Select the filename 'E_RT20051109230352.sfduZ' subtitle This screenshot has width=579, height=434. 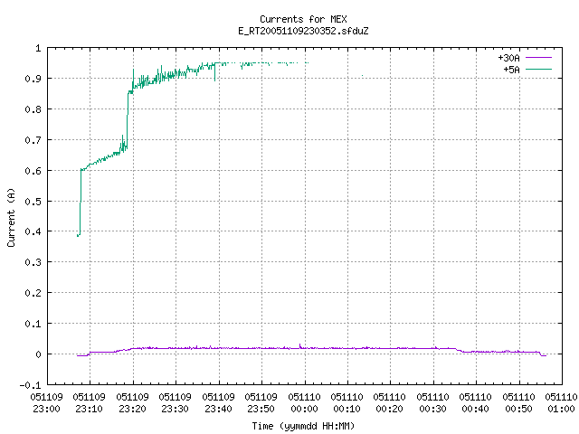303,31
